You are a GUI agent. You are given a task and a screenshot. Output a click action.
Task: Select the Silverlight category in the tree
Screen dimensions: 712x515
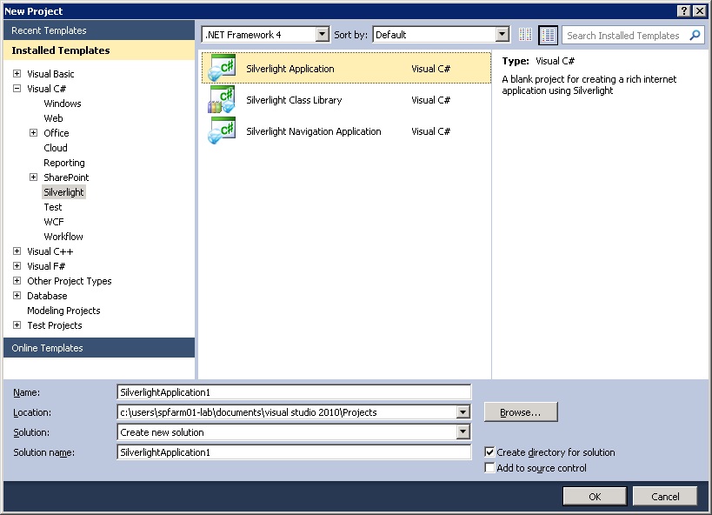63,192
